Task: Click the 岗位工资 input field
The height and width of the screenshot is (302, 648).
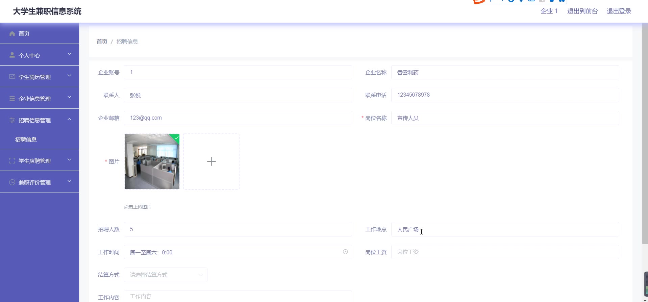Action: [505, 252]
